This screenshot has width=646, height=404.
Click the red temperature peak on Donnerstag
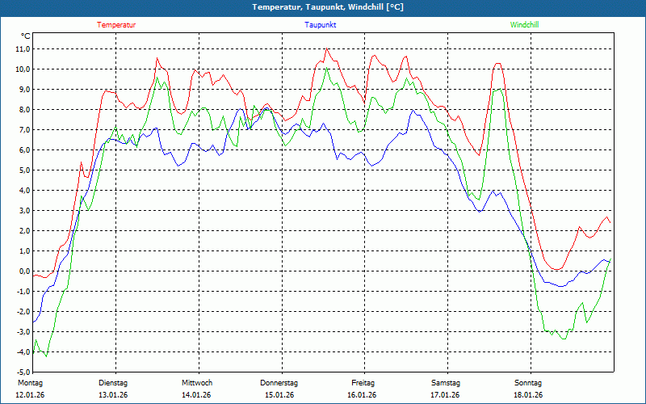(327, 48)
